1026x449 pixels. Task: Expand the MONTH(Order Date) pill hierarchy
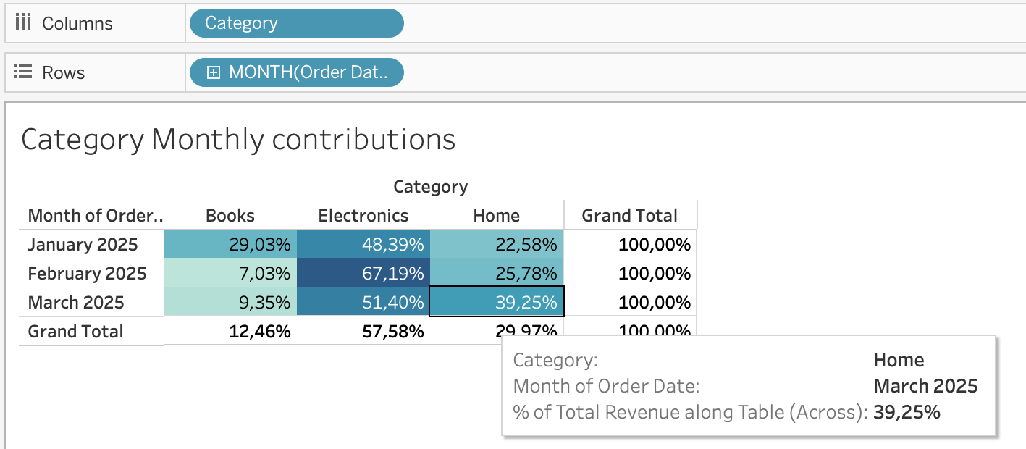(214, 72)
